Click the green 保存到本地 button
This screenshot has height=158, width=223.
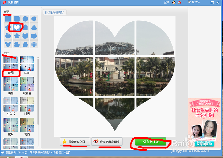click(151, 142)
